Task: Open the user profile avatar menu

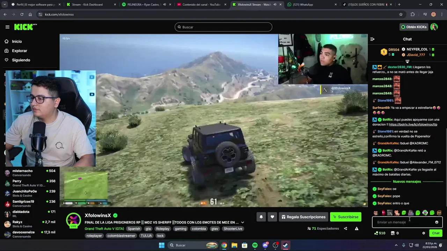Action: pos(434,27)
